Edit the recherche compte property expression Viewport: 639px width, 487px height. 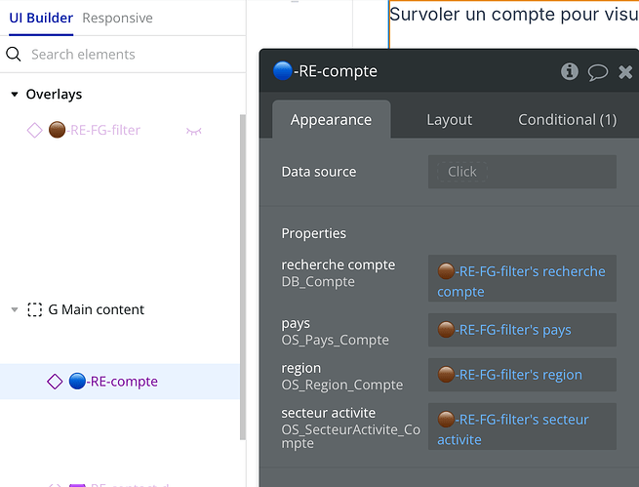522,278
